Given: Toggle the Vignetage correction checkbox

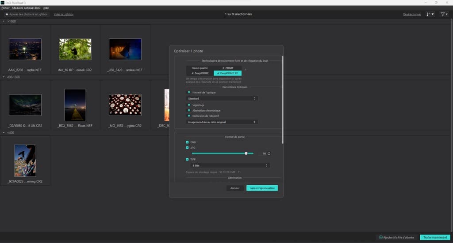Looking at the screenshot, I should pos(189,105).
